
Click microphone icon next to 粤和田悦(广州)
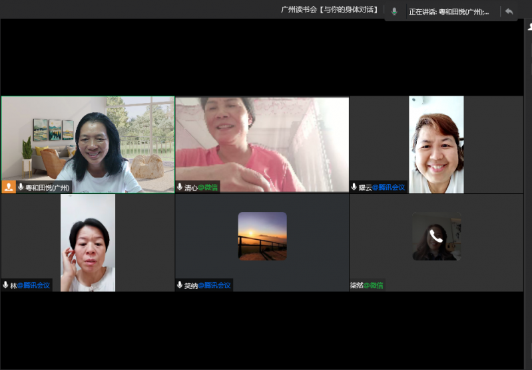pos(21,187)
